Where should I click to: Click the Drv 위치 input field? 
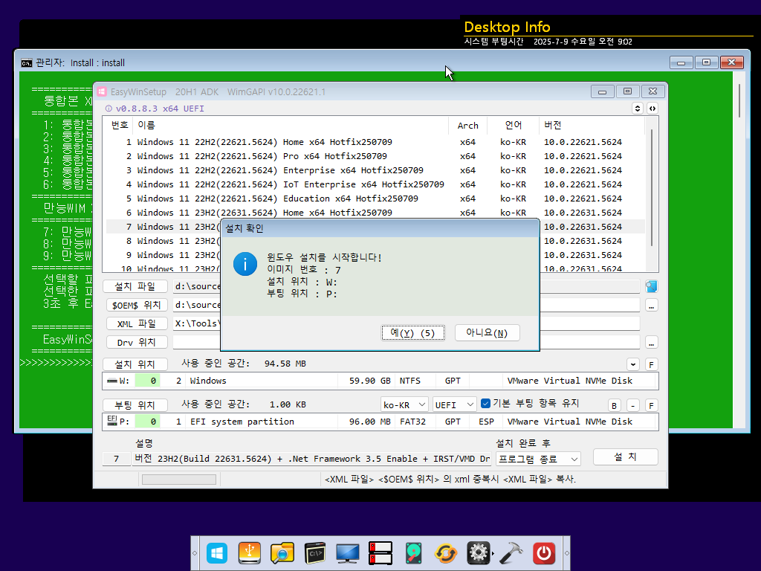pyautogui.click(x=406, y=342)
